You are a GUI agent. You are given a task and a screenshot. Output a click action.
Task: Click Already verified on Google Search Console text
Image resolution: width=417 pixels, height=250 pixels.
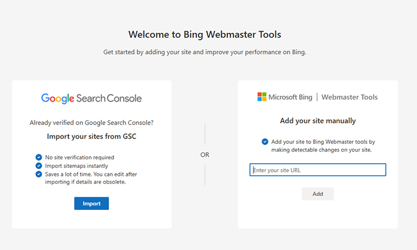92,122
